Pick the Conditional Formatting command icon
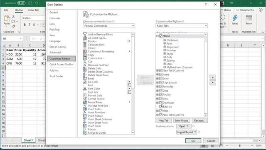This screenshot has width=266, height=150. coord(85,51)
